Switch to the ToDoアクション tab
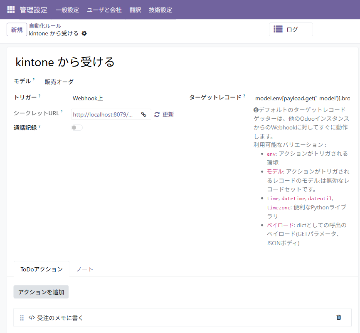360x333 pixels. pos(42,269)
